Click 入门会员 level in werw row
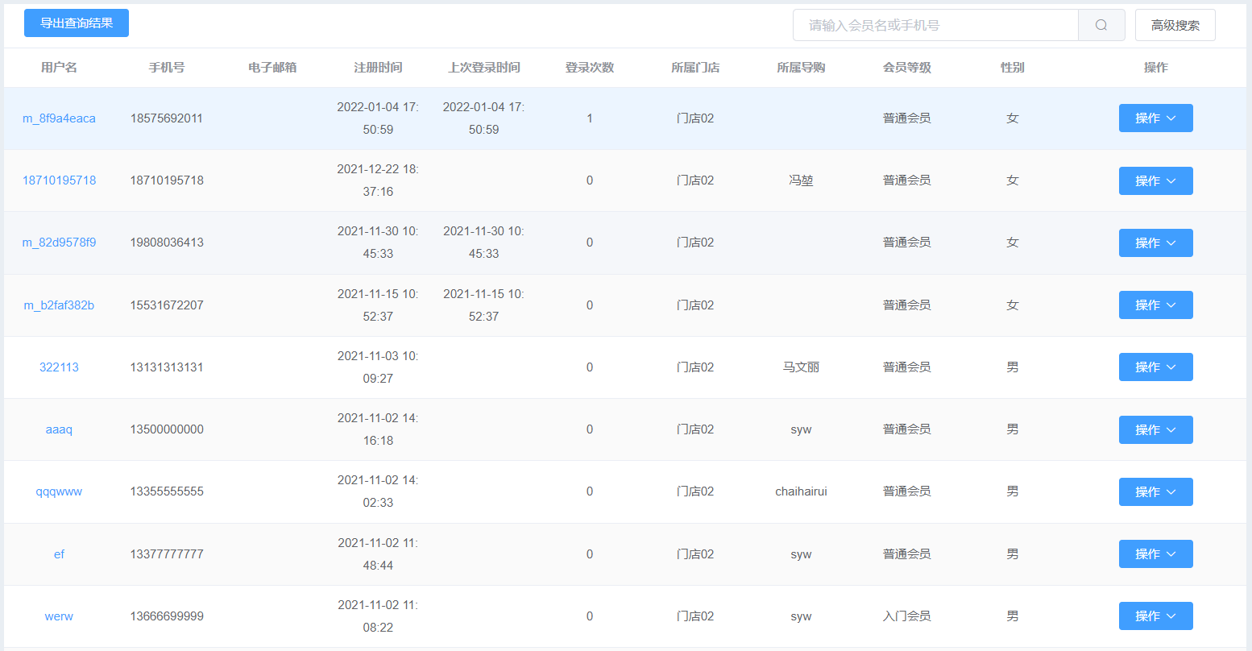This screenshot has height=651, width=1252. [907, 616]
